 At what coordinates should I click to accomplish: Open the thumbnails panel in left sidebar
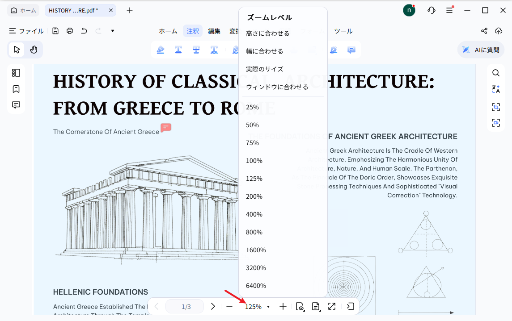pos(16,73)
